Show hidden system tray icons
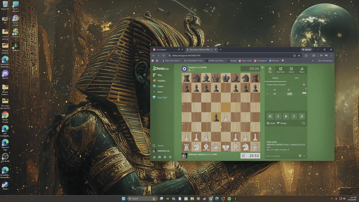Viewport: 359px width, 202px height. coord(332,199)
